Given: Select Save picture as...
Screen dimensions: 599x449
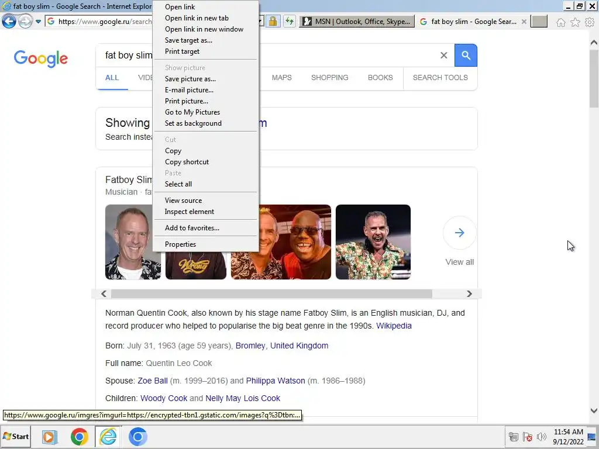Looking at the screenshot, I should click(x=205, y=79).
